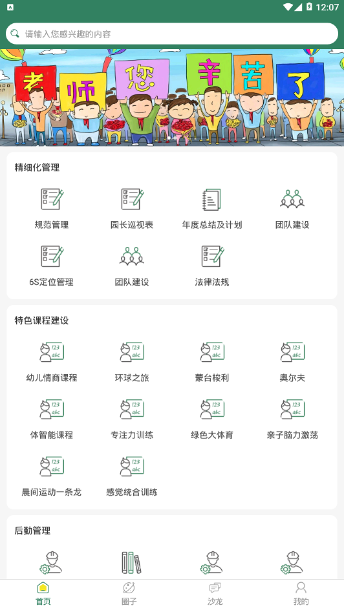Switch to the 圈子 tab

(x=129, y=594)
